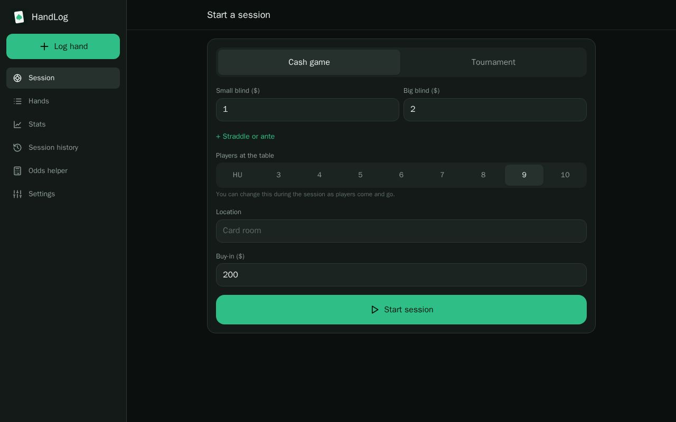Image resolution: width=676 pixels, height=422 pixels.
Task: Click the Odds helper calculator icon
Action: 17,171
